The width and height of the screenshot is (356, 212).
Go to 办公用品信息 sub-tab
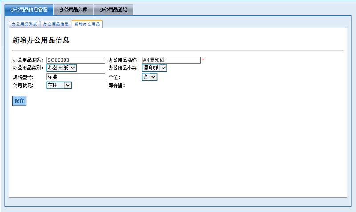(x=56, y=24)
